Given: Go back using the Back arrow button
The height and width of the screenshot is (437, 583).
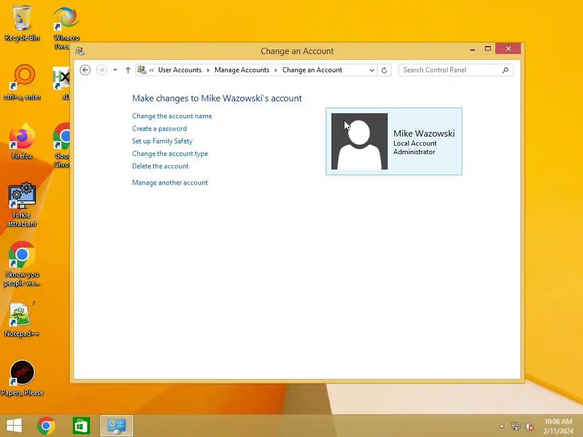Looking at the screenshot, I should coord(85,70).
